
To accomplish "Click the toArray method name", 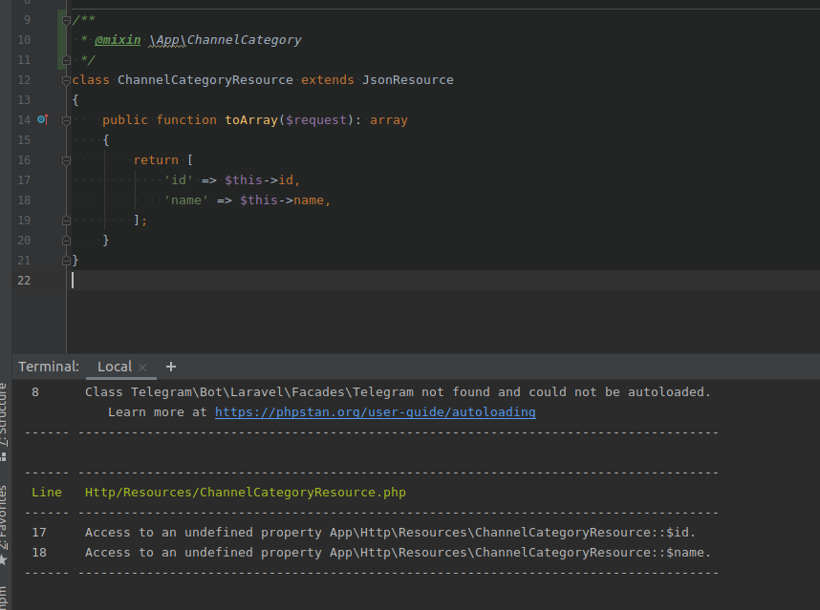I will click(251, 120).
